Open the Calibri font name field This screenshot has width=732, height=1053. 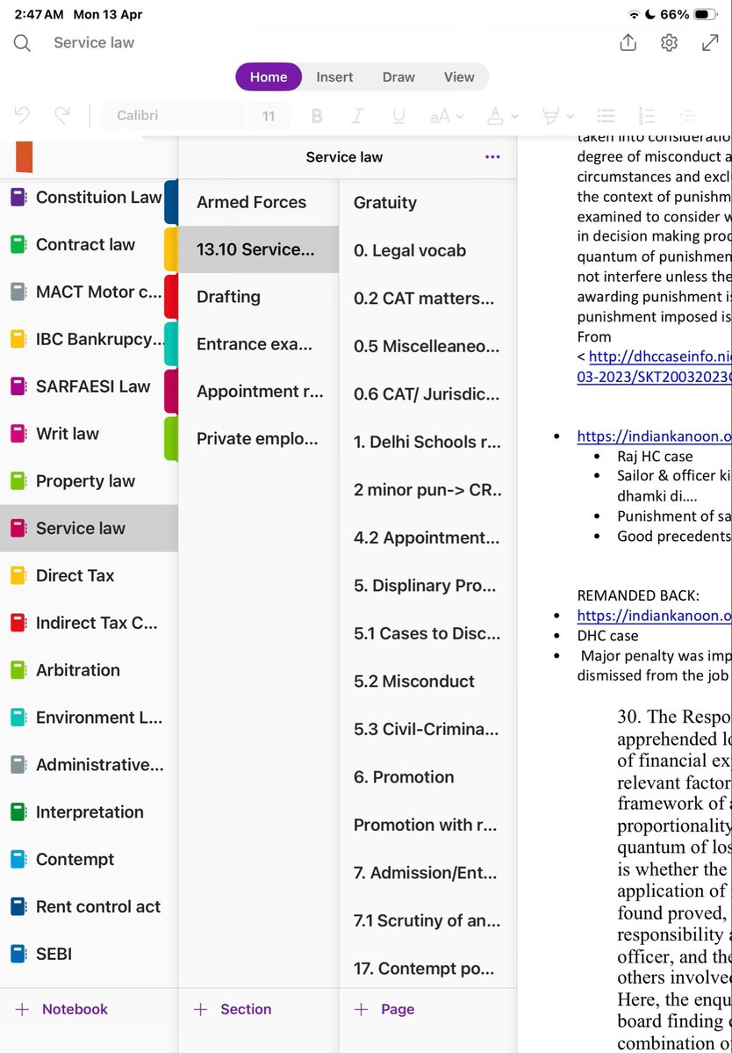[174, 116]
